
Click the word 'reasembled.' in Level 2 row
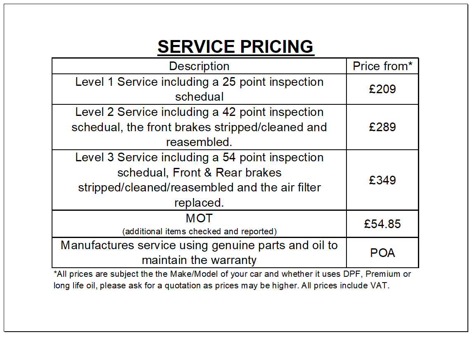(x=199, y=142)
